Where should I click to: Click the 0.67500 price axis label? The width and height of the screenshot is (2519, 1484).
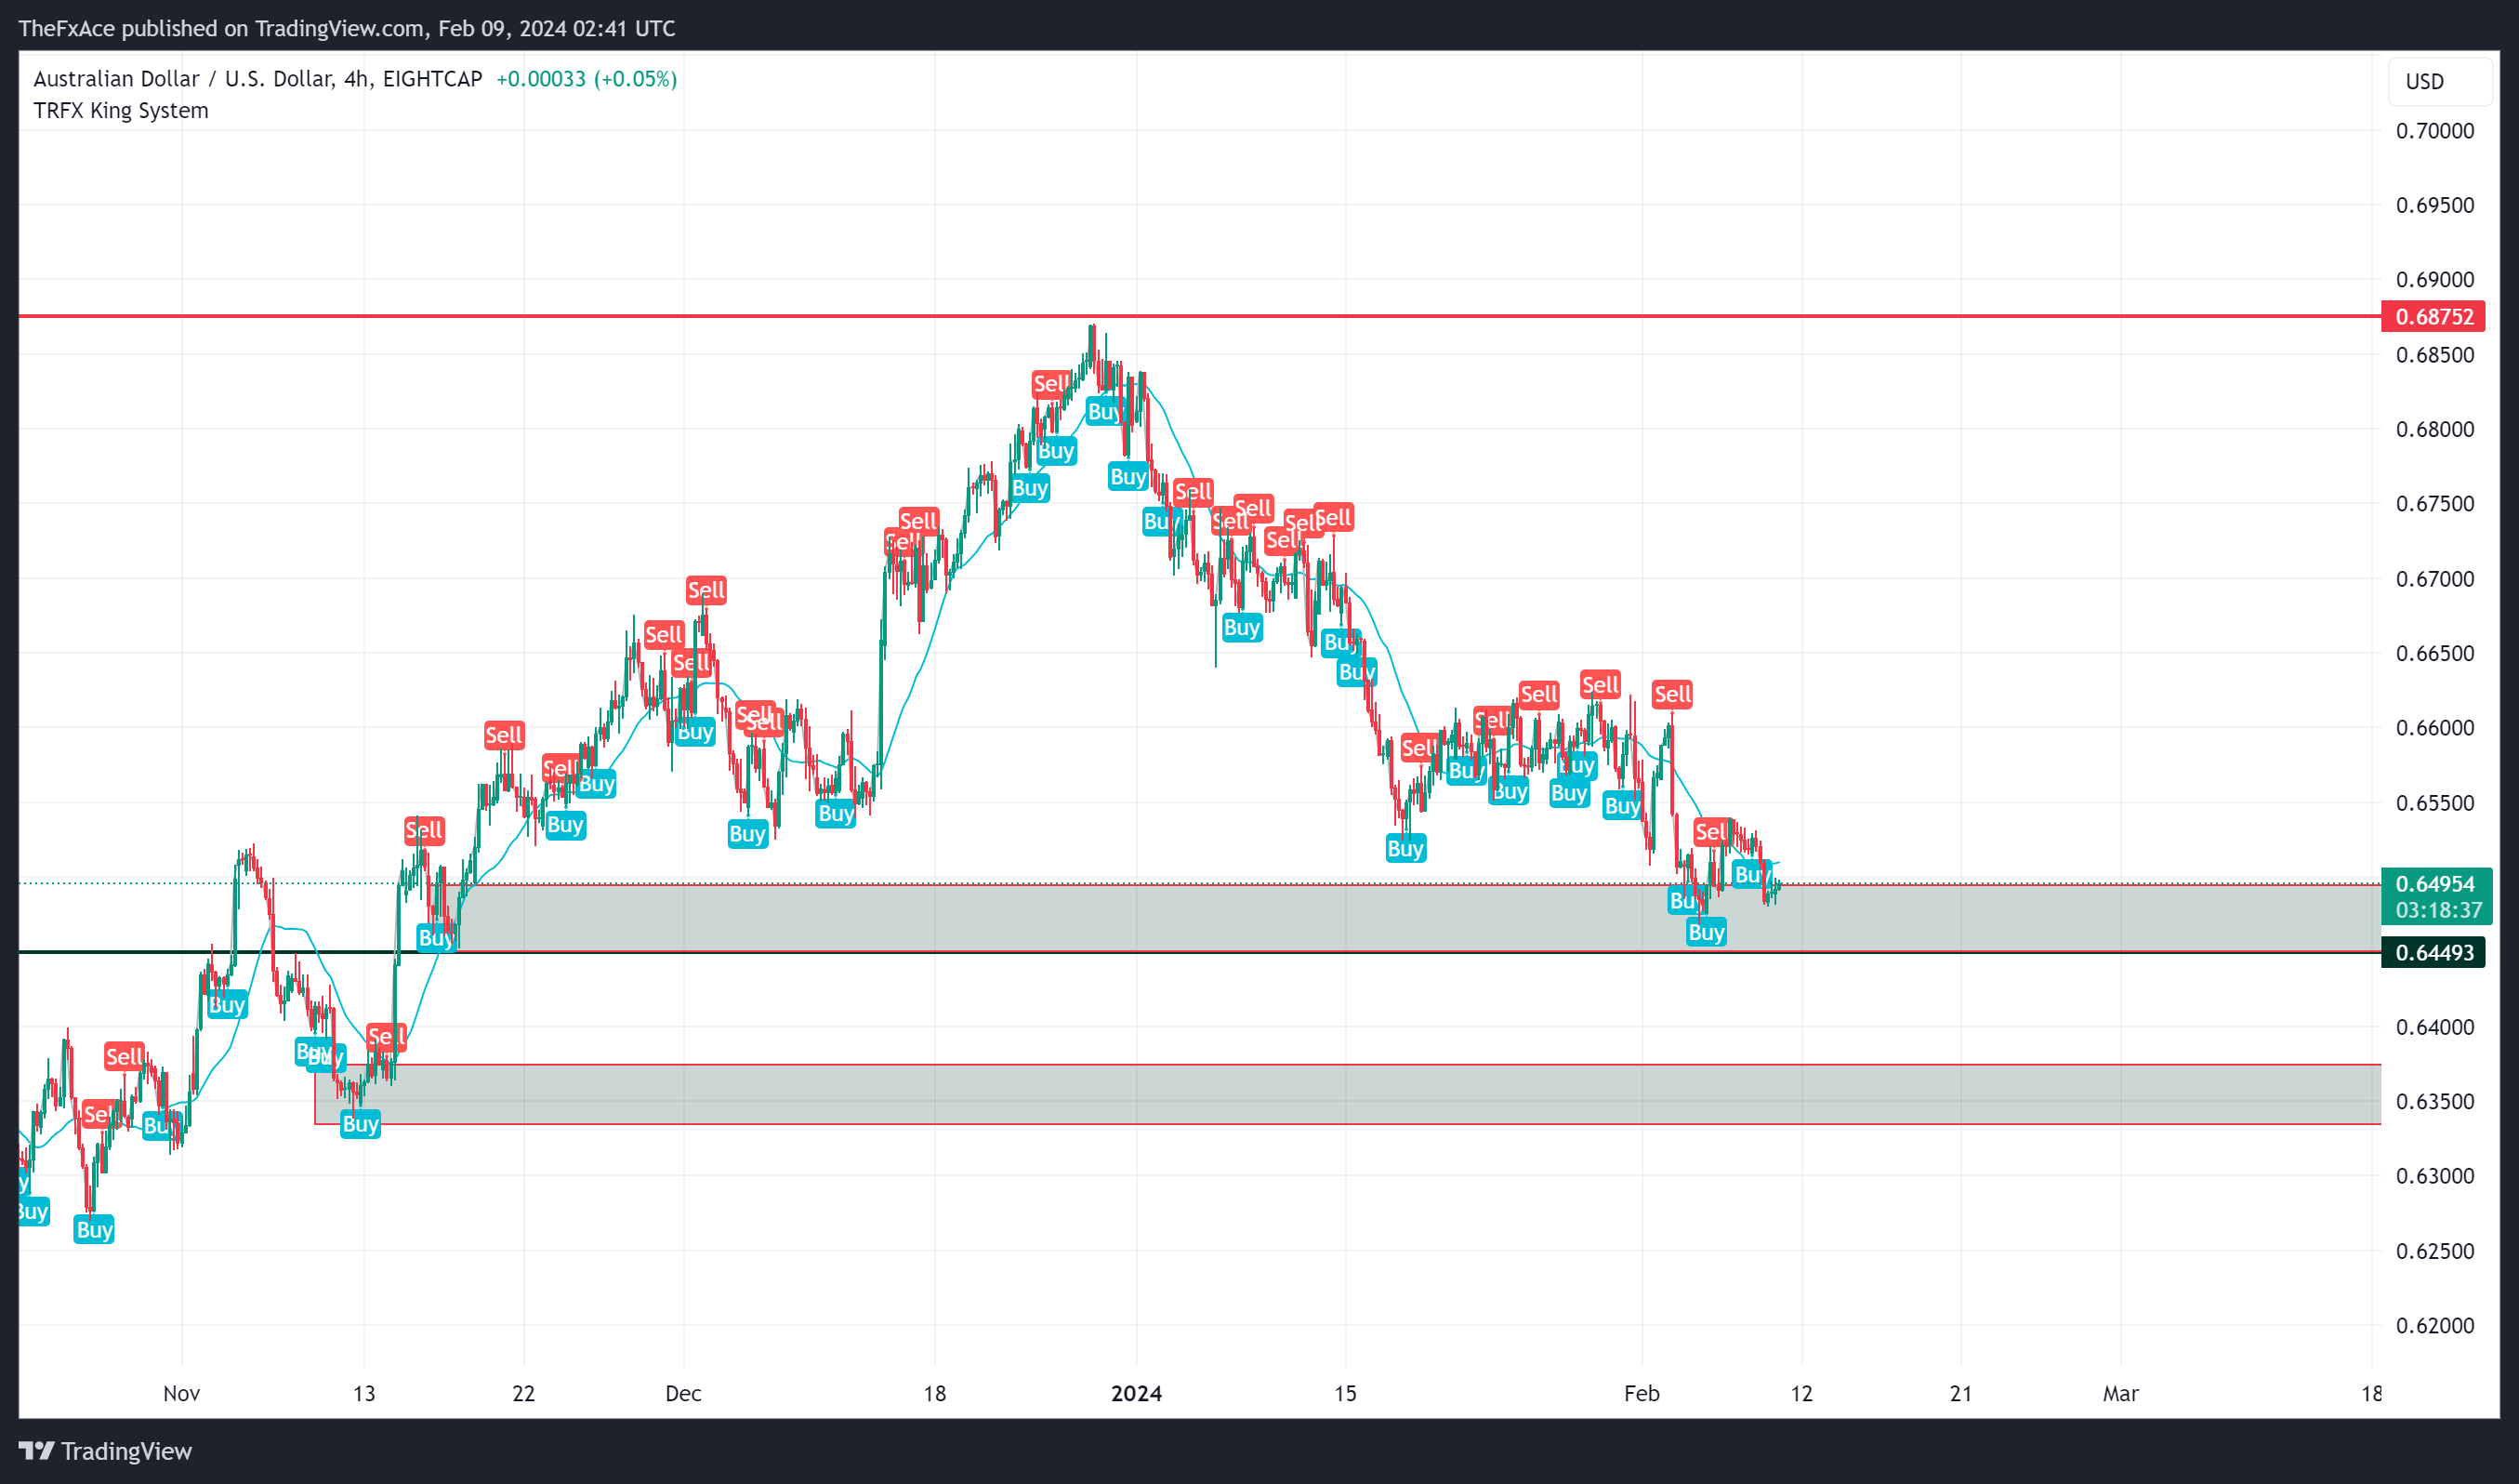coord(2435,504)
